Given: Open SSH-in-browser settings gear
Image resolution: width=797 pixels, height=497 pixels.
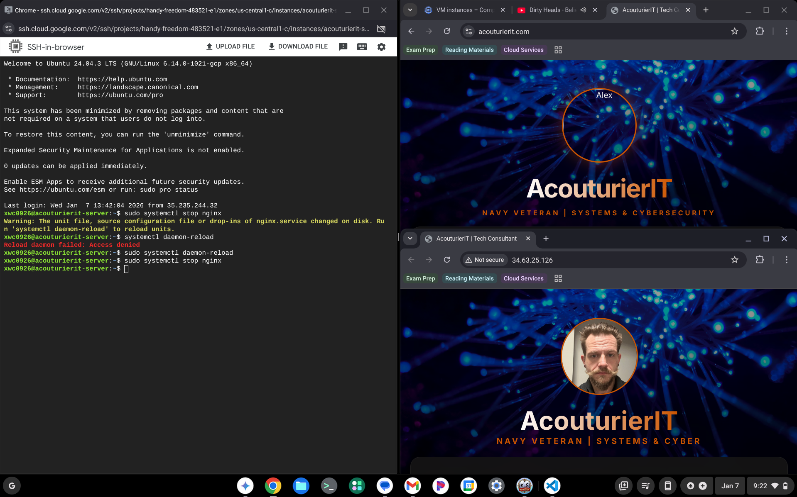Looking at the screenshot, I should pyautogui.click(x=381, y=47).
